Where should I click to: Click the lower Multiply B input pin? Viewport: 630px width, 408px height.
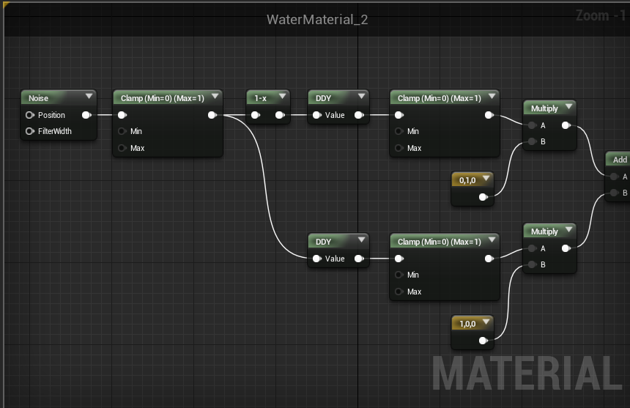(x=533, y=264)
